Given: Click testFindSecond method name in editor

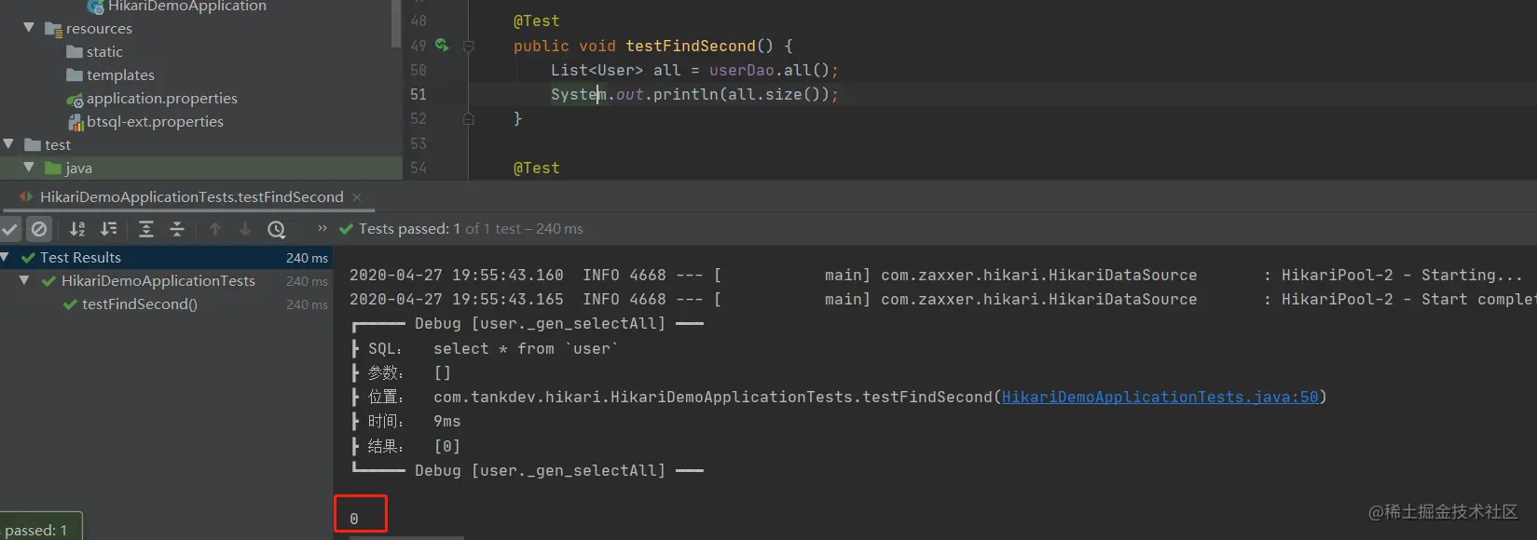Looking at the screenshot, I should pyautogui.click(x=690, y=46).
